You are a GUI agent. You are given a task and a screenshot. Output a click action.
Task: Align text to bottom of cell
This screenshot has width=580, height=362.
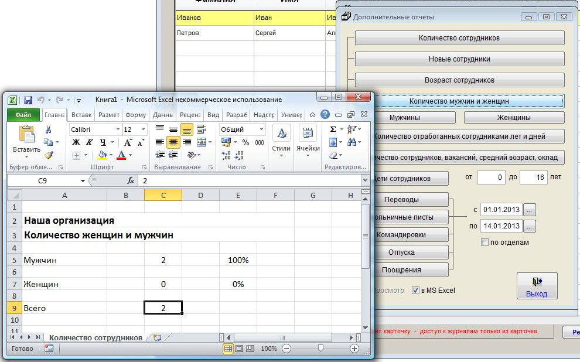pyautogui.click(x=187, y=129)
